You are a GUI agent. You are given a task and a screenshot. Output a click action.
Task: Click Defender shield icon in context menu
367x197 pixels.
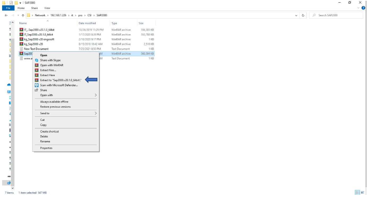37,85
